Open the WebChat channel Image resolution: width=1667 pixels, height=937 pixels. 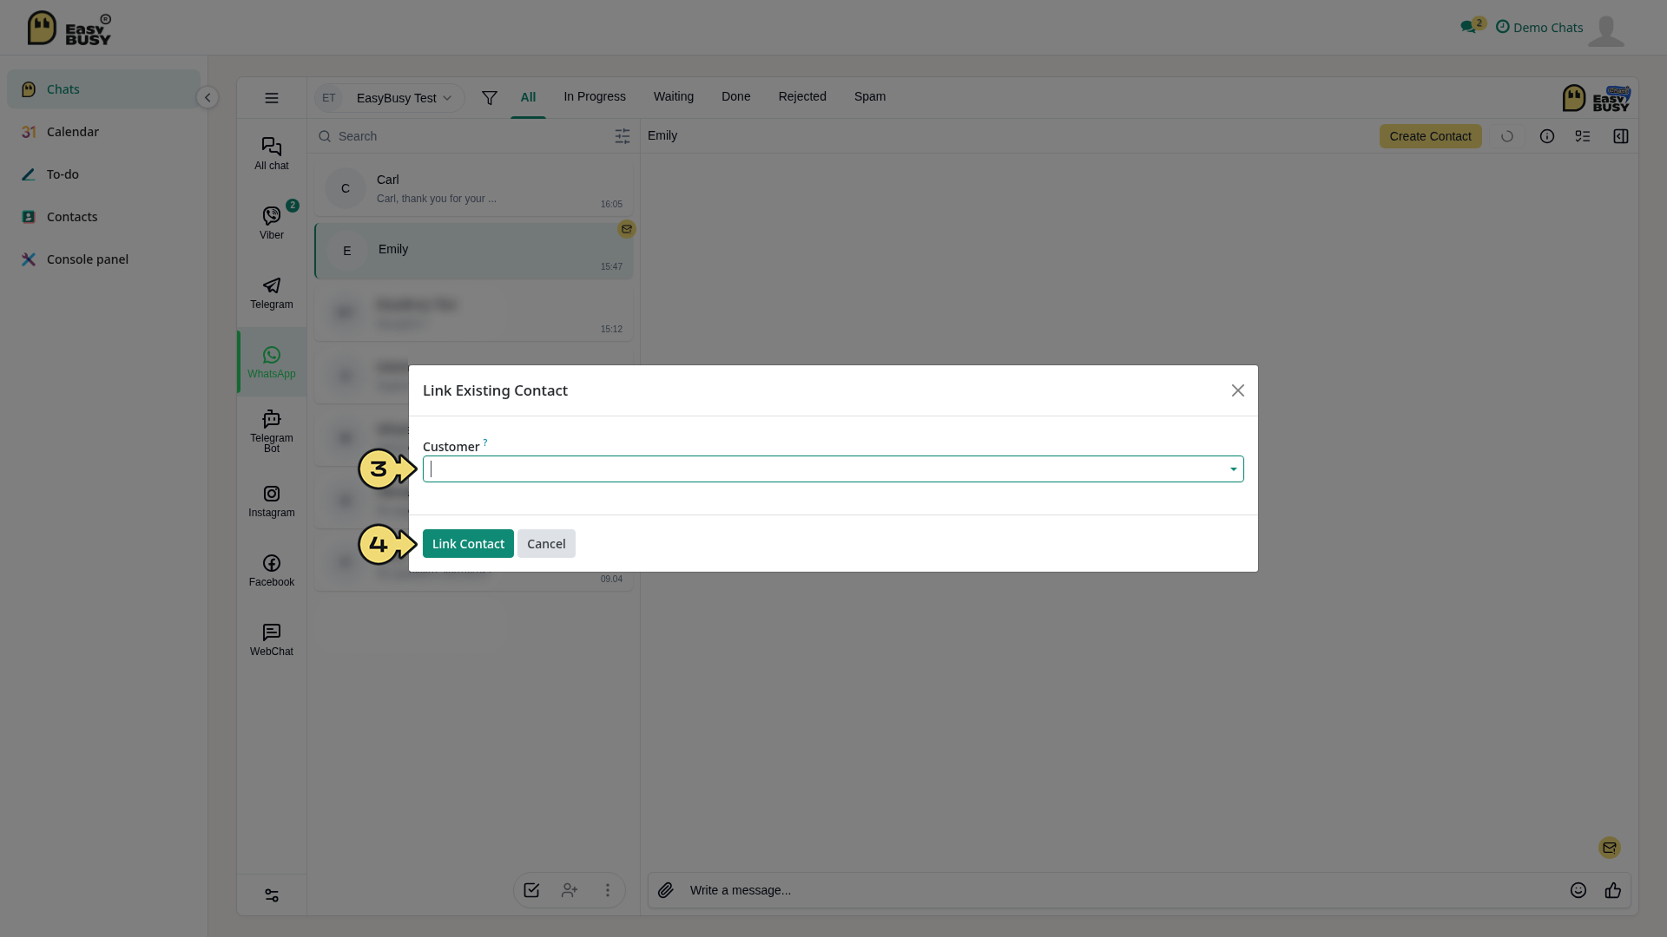271,639
